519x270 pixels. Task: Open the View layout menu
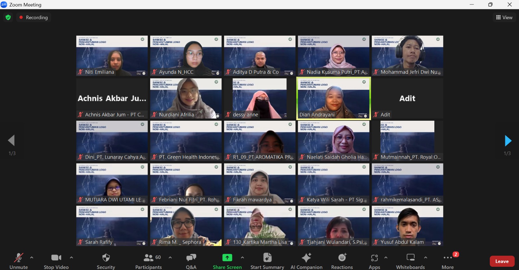pyautogui.click(x=504, y=17)
